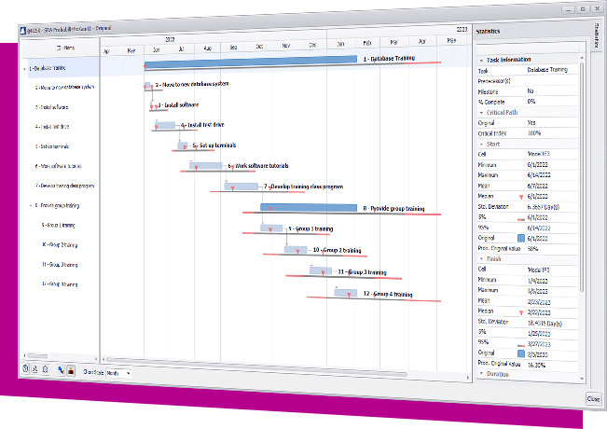Screen dimensions: 607x429
Task: Select 11 - Group 3 training in the tree
Action: tap(60, 265)
